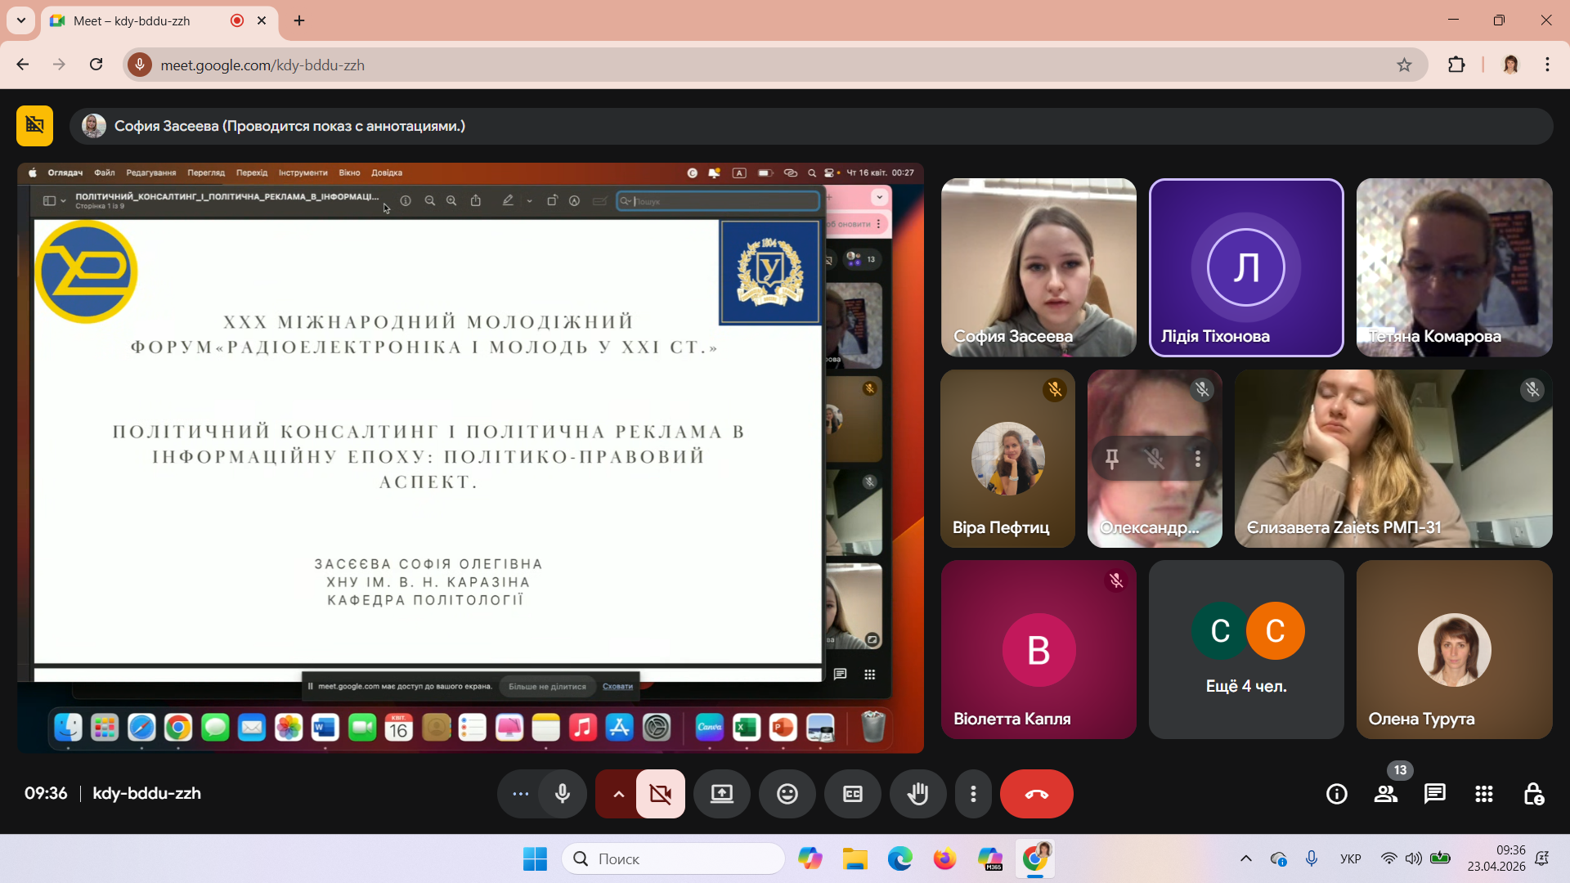Open host controls lock icon
This screenshot has width=1570, height=883.
(1533, 794)
